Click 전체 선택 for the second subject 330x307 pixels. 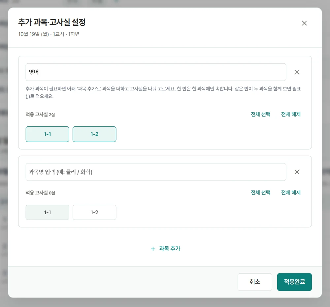(x=261, y=192)
